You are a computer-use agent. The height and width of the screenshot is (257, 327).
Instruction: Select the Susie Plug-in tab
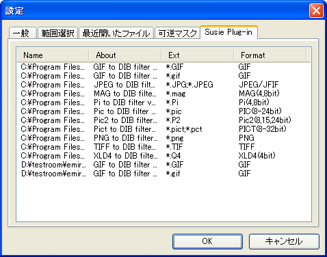pyautogui.click(x=228, y=32)
